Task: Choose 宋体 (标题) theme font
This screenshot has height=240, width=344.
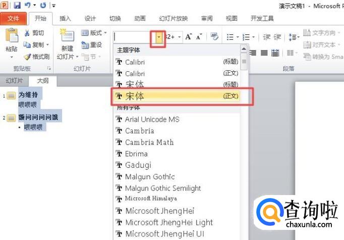Action: pos(177,84)
